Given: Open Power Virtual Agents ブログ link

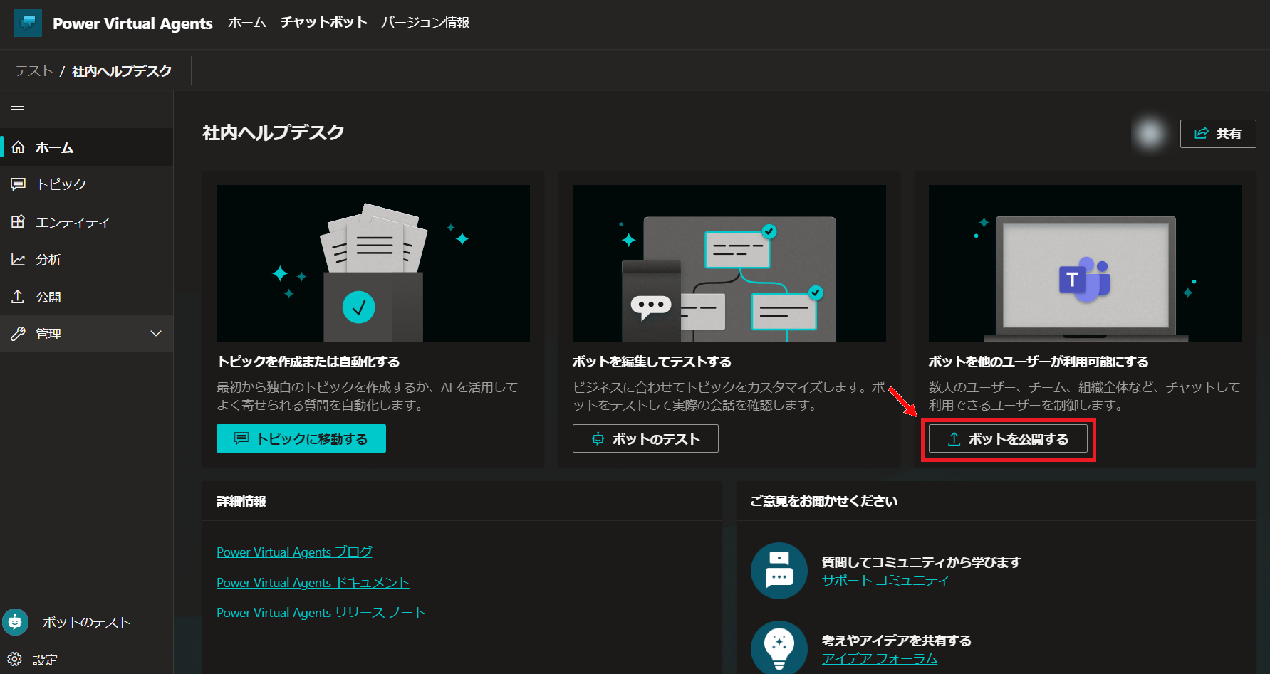Looking at the screenshot, I should 294,552.
